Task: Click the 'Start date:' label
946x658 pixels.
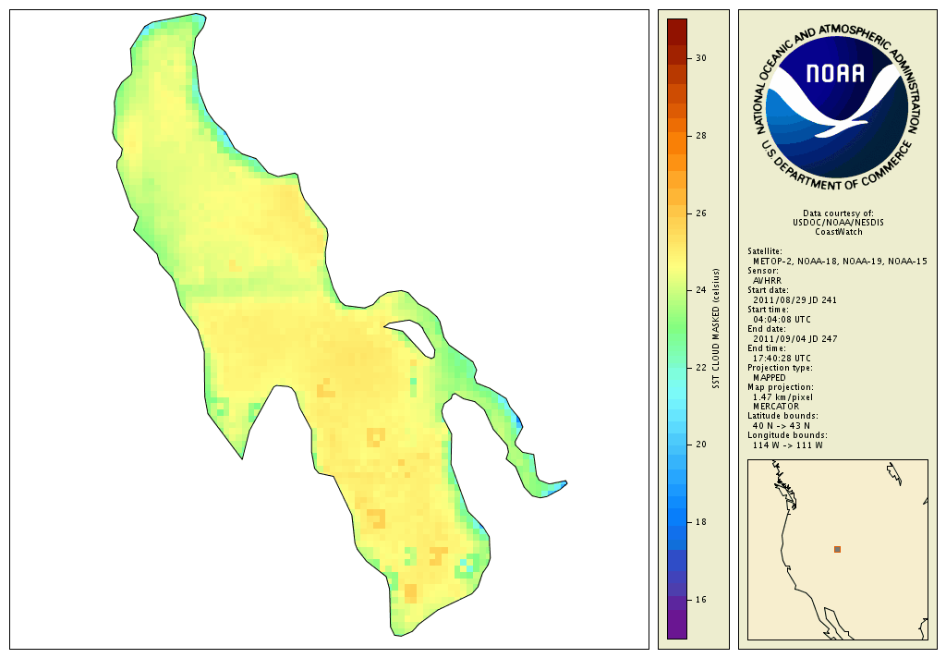Action: tap(768, 290)
